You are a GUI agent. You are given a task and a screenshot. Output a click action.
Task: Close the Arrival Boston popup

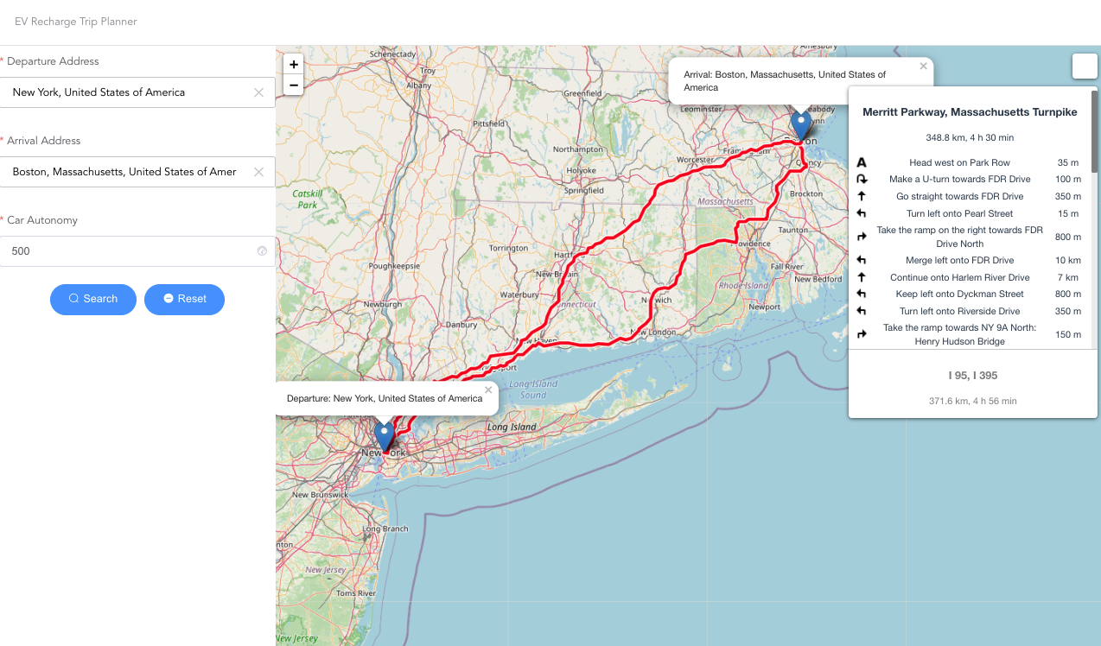tap(923, 66)
